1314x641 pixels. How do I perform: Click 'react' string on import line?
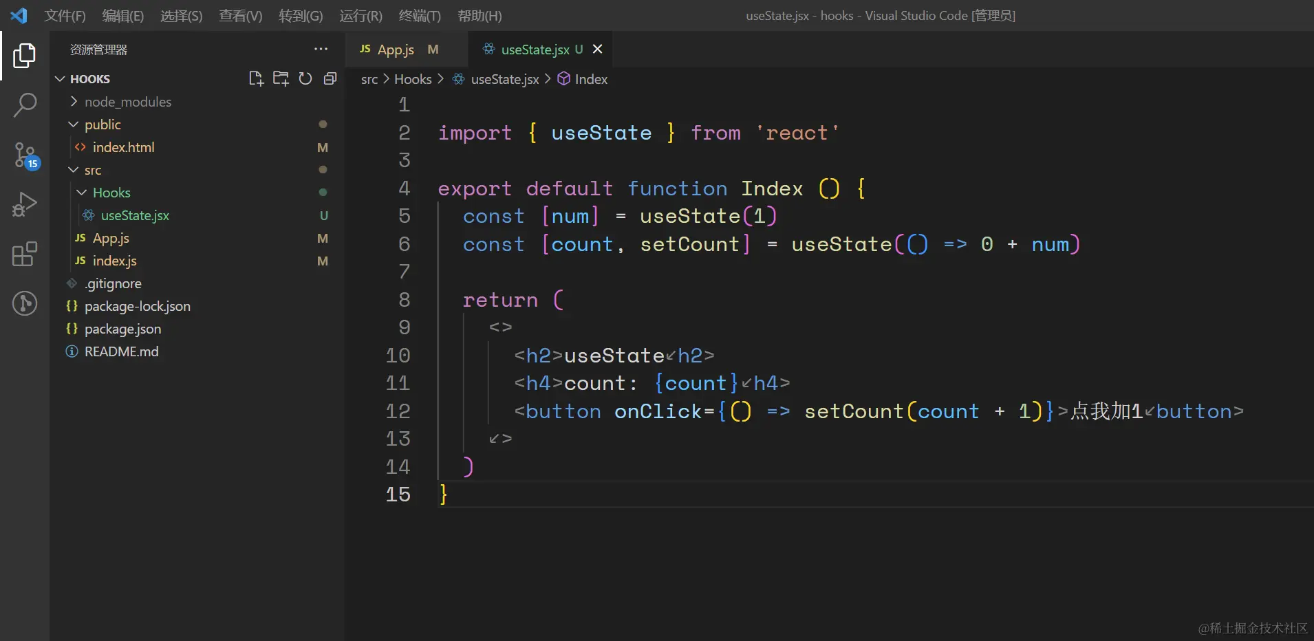click(x=798, y=133)
